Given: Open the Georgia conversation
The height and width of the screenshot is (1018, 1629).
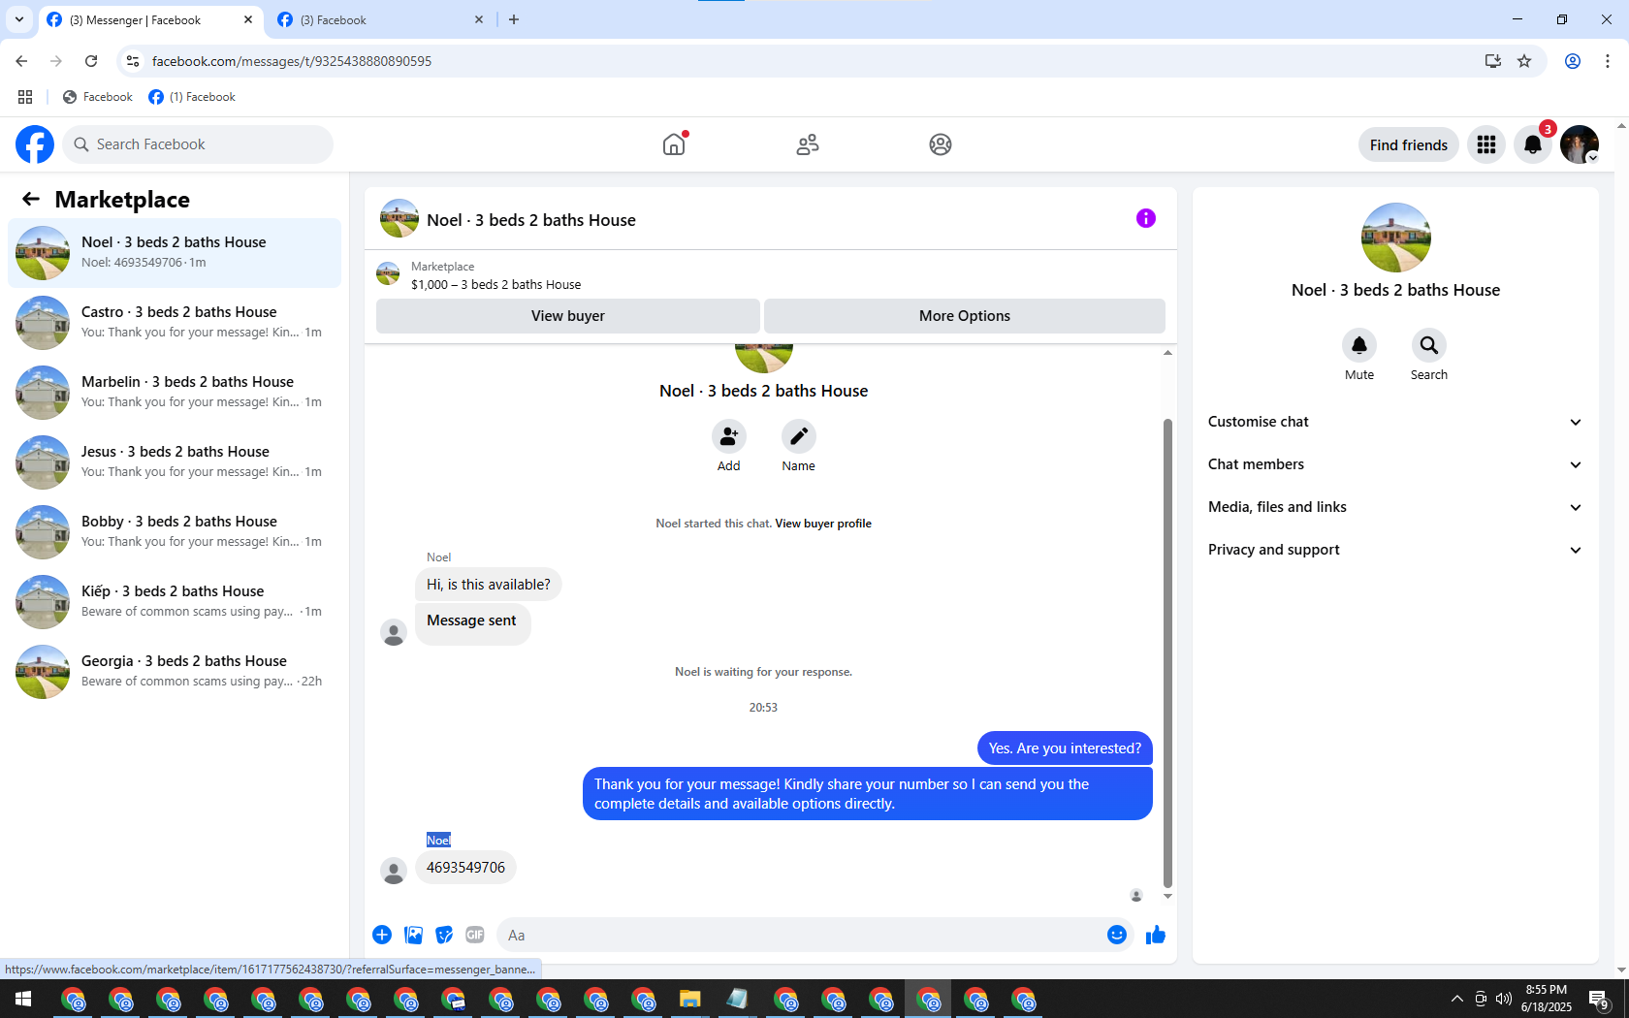Looking at the screenshot, I should (x=175, y=672).
